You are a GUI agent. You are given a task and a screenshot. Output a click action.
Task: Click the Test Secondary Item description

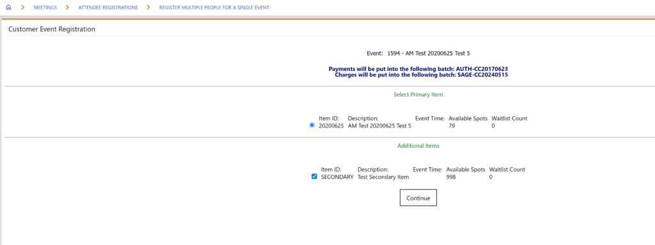pyautogui.click(x=383, y=177)
